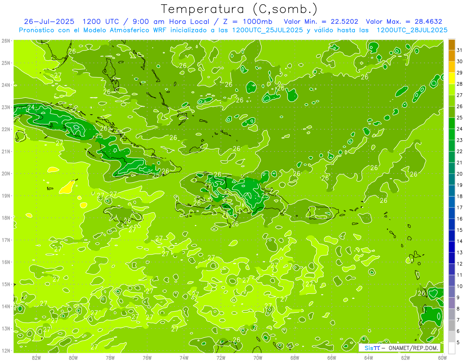Click the dark blue color bar segment between 12 and 13
The height and width of the screenshot is (363, 470).
pos(452,258)
